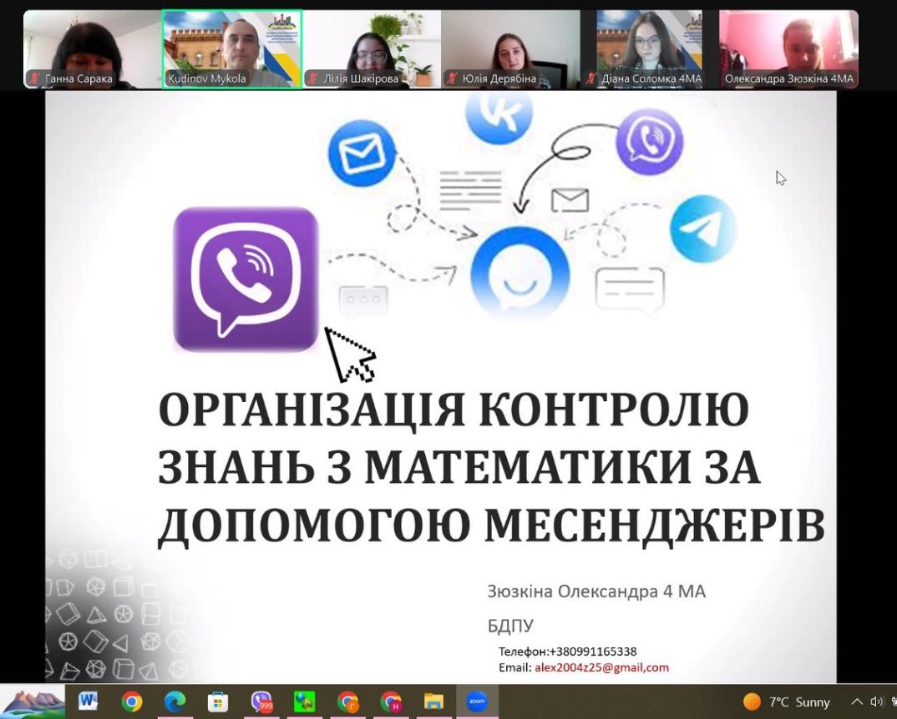
Task: Click blue smiley chat circle on slide
Action: point(520,274)
